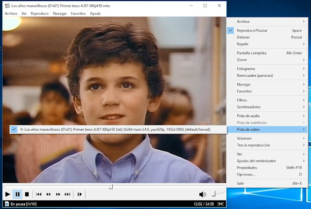Open the Navegar menu in the menu bar

60,14
